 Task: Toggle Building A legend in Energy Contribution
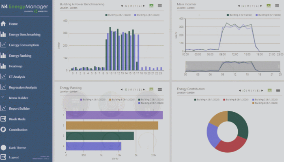[207, 100]
